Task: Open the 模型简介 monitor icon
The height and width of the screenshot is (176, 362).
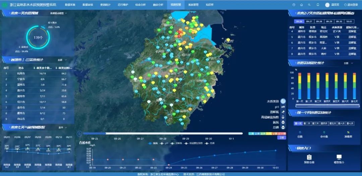Action: tap(339, 157)
